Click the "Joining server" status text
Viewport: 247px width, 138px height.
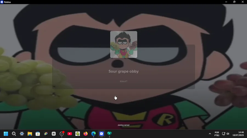(123, 125)
